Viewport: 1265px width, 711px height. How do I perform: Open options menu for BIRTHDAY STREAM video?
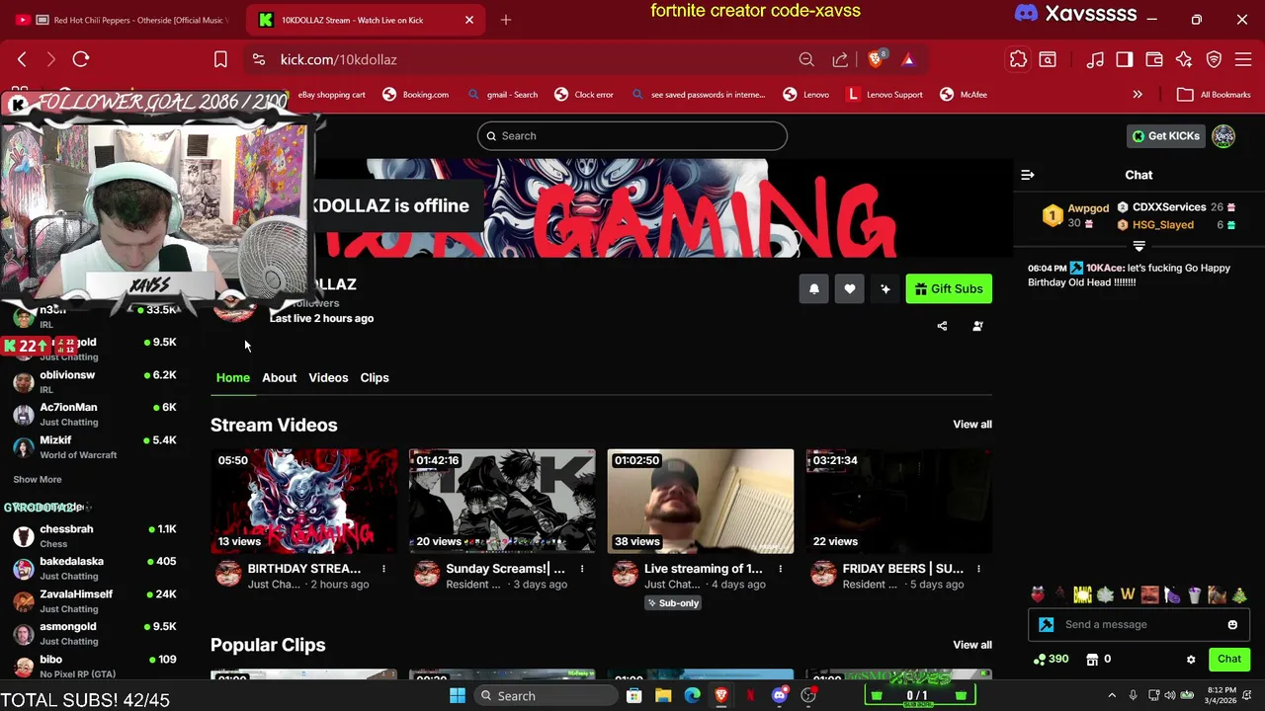383,569
